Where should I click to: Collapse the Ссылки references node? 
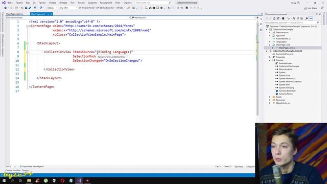270,60
